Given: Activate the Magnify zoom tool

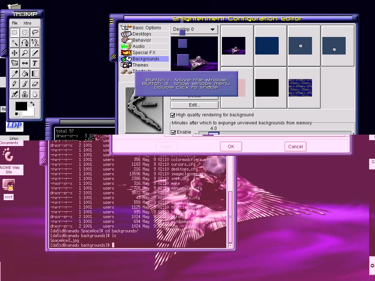Looking at the screenshot, I should click(x=25, y=53).
